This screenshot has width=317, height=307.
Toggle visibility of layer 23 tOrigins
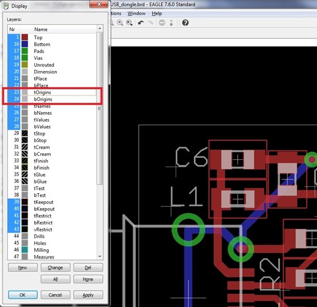[14, 92]
